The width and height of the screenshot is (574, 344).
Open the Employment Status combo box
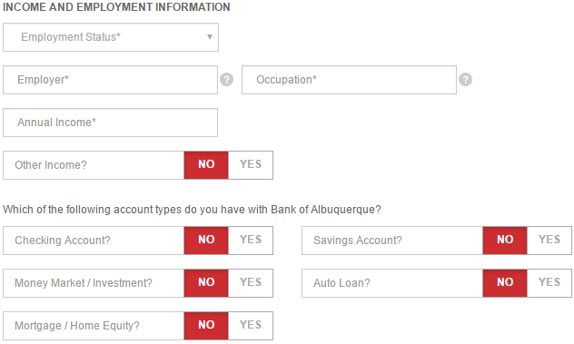(111, 37)
